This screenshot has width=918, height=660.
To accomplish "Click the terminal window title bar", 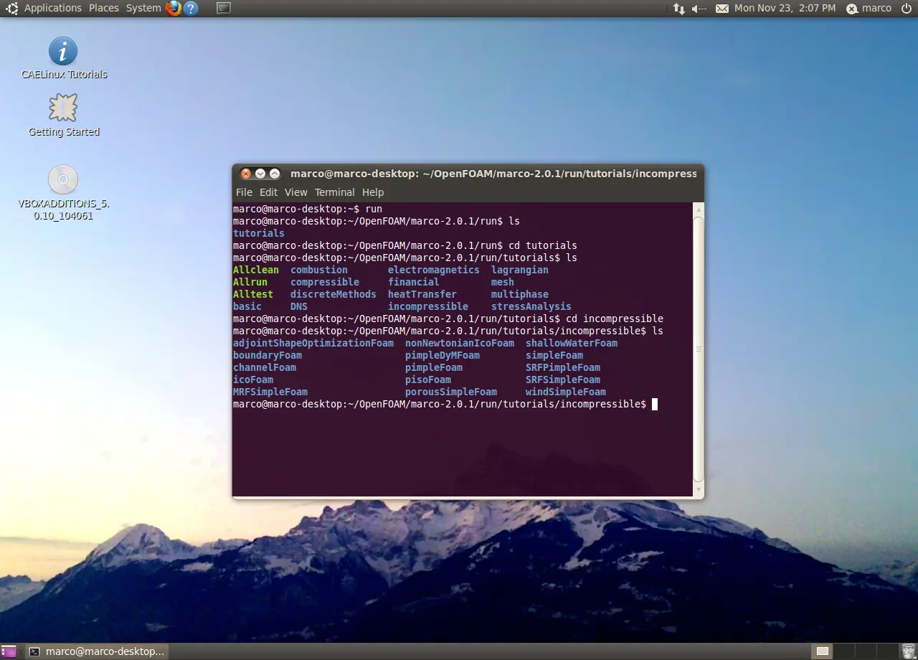I will [x=468, y=174].
